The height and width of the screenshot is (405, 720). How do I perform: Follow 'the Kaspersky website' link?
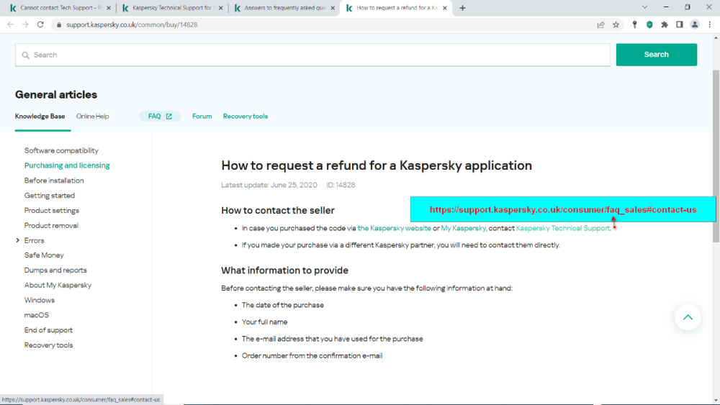[394, 228]
